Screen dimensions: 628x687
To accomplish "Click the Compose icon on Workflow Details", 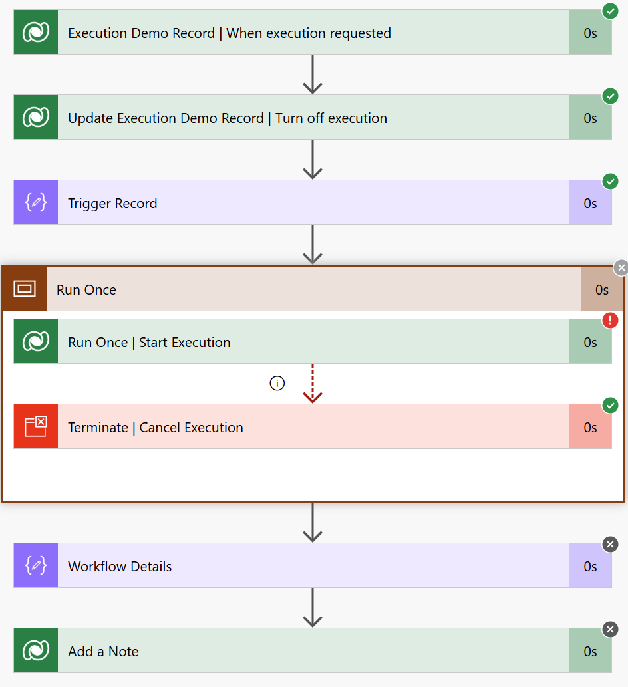I will pos(36,566).
